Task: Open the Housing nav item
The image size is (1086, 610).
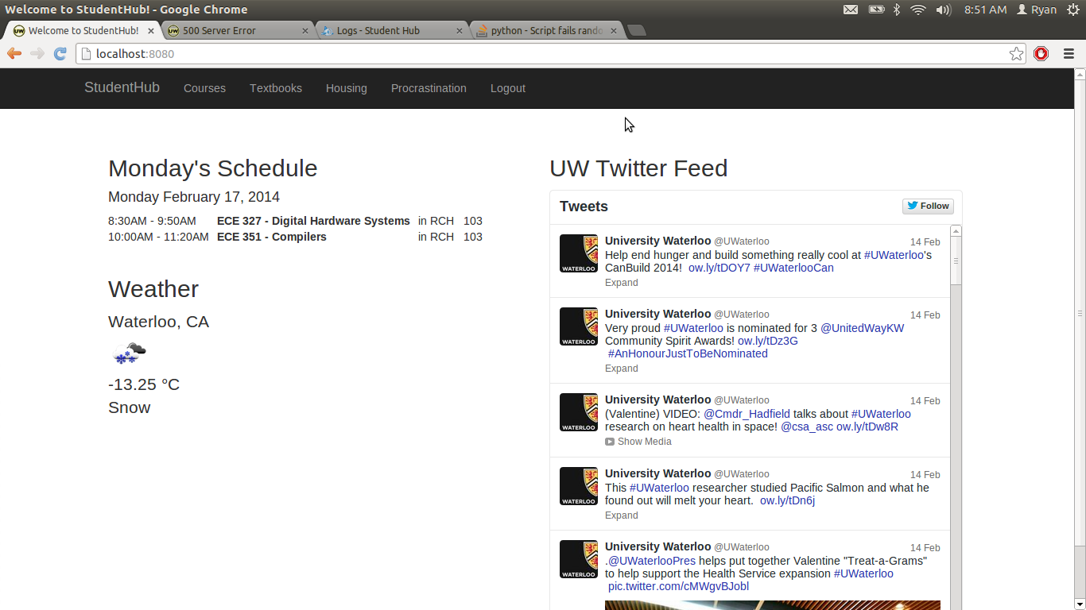Action: click(347, 88)
